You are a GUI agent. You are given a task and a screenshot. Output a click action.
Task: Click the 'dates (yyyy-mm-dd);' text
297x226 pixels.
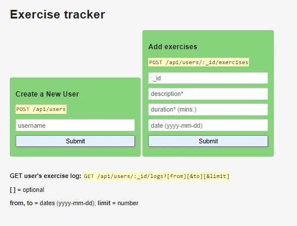tap(68, 203)
